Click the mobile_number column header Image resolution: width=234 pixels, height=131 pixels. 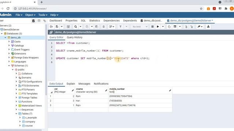click(x=140, y=91)
